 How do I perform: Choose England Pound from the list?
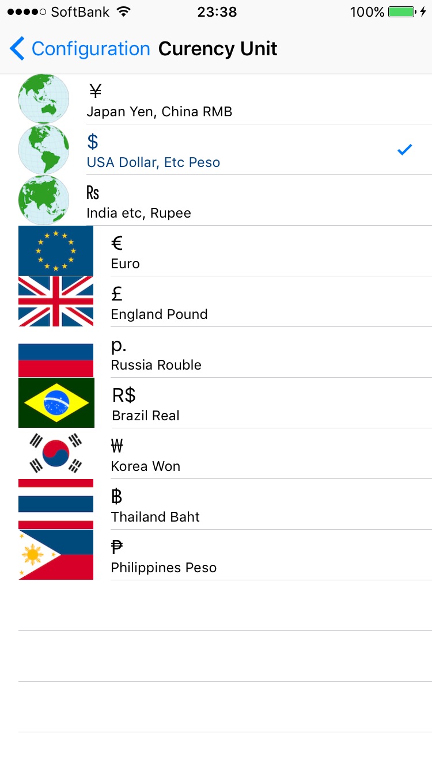click(x=159, y=314)
